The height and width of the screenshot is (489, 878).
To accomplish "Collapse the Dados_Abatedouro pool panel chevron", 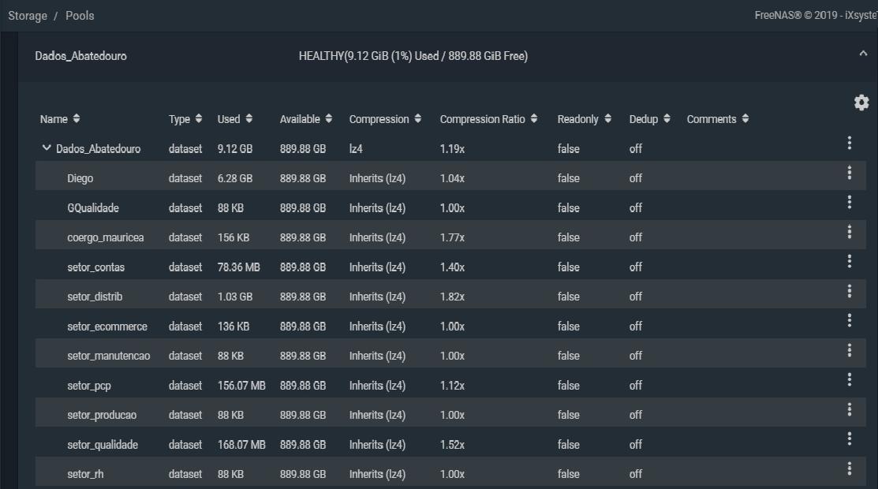I will [x=863, y=54].
